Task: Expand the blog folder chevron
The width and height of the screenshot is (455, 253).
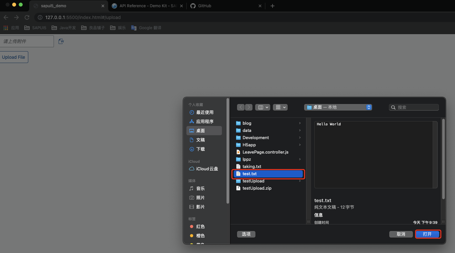Action: pyautogui.click(x=300, y=123)
